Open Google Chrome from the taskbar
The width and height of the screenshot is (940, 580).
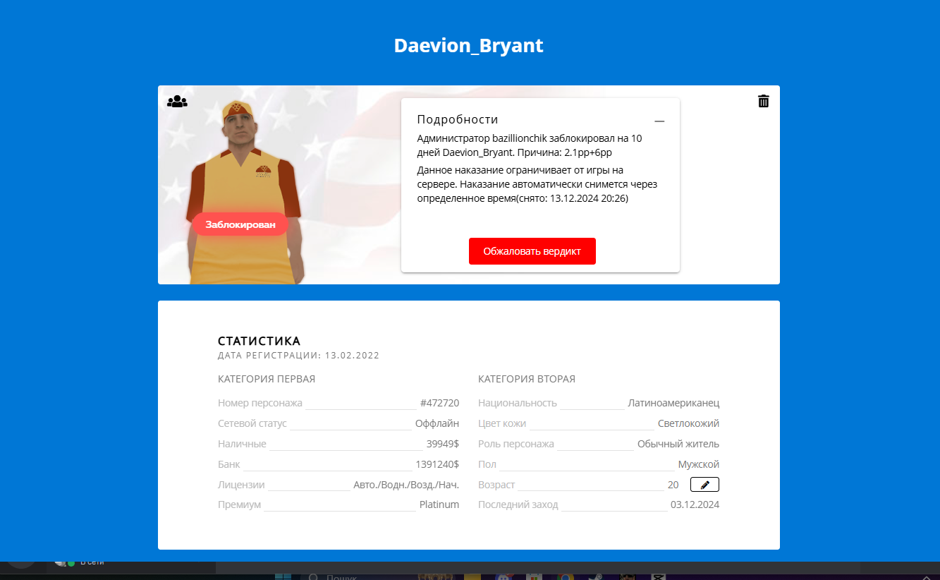[565, 576]
